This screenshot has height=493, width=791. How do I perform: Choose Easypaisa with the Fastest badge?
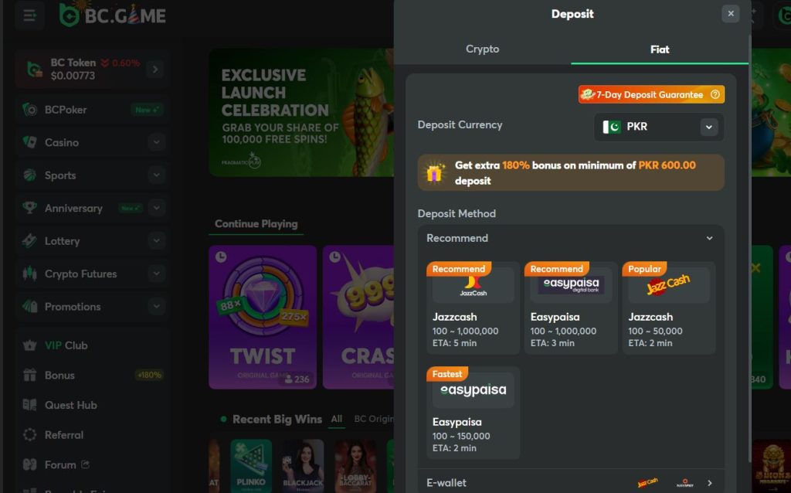pyautogui.click(x=473, y=413)
